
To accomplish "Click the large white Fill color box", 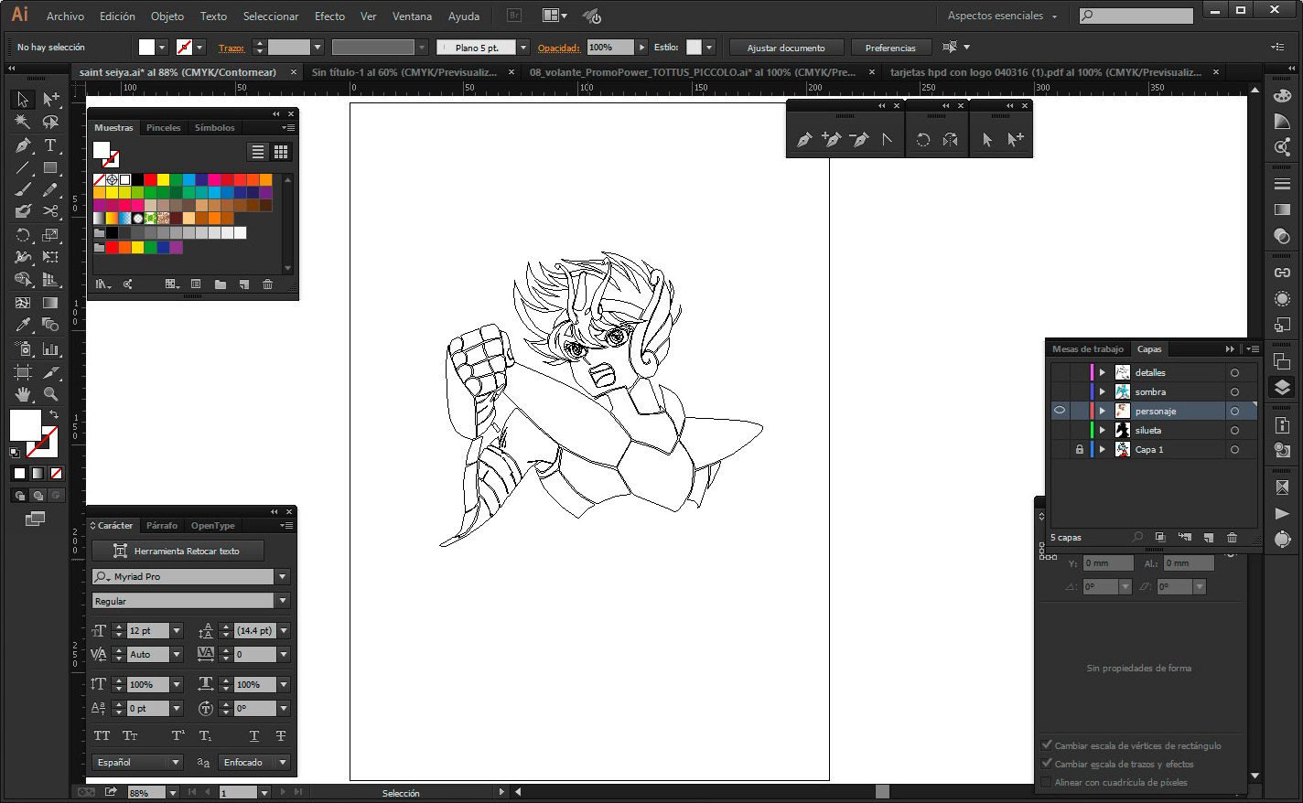I will [x=25, y=424].
